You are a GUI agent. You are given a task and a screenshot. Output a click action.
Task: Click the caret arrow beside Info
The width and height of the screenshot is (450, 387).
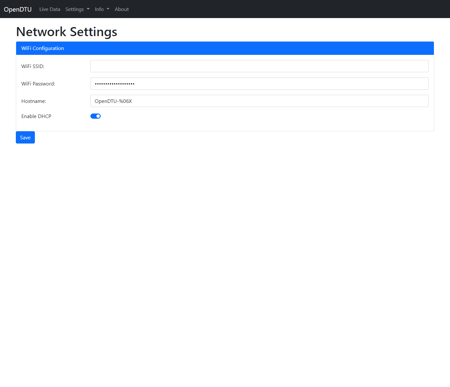(x=108, y=9)
